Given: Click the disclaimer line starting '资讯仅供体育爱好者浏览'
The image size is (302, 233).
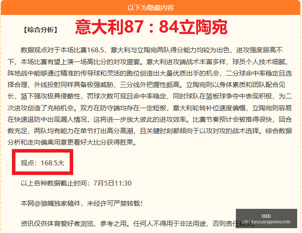Looking at the screenshot, I should pos(138,224).
